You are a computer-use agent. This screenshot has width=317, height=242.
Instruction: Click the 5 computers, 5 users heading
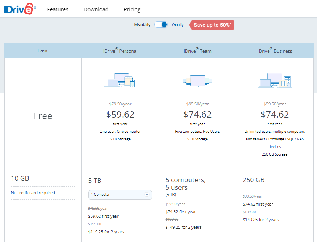point(186,184)
